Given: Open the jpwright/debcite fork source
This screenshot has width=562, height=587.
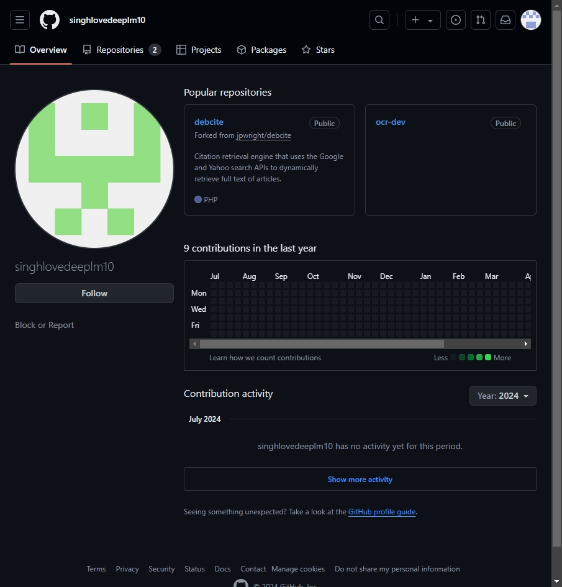Looking at the screenshot, I should (264, 135).
